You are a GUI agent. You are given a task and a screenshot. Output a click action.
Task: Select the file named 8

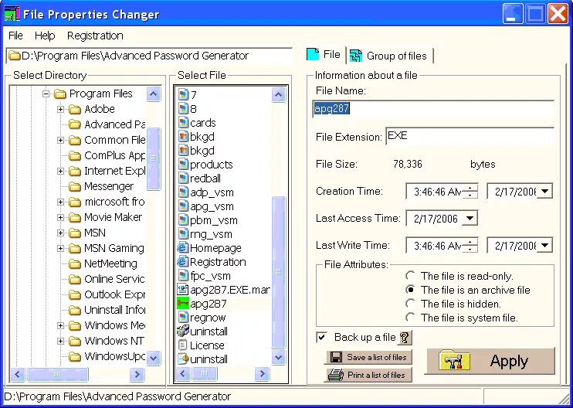click(x=193, y=109)
